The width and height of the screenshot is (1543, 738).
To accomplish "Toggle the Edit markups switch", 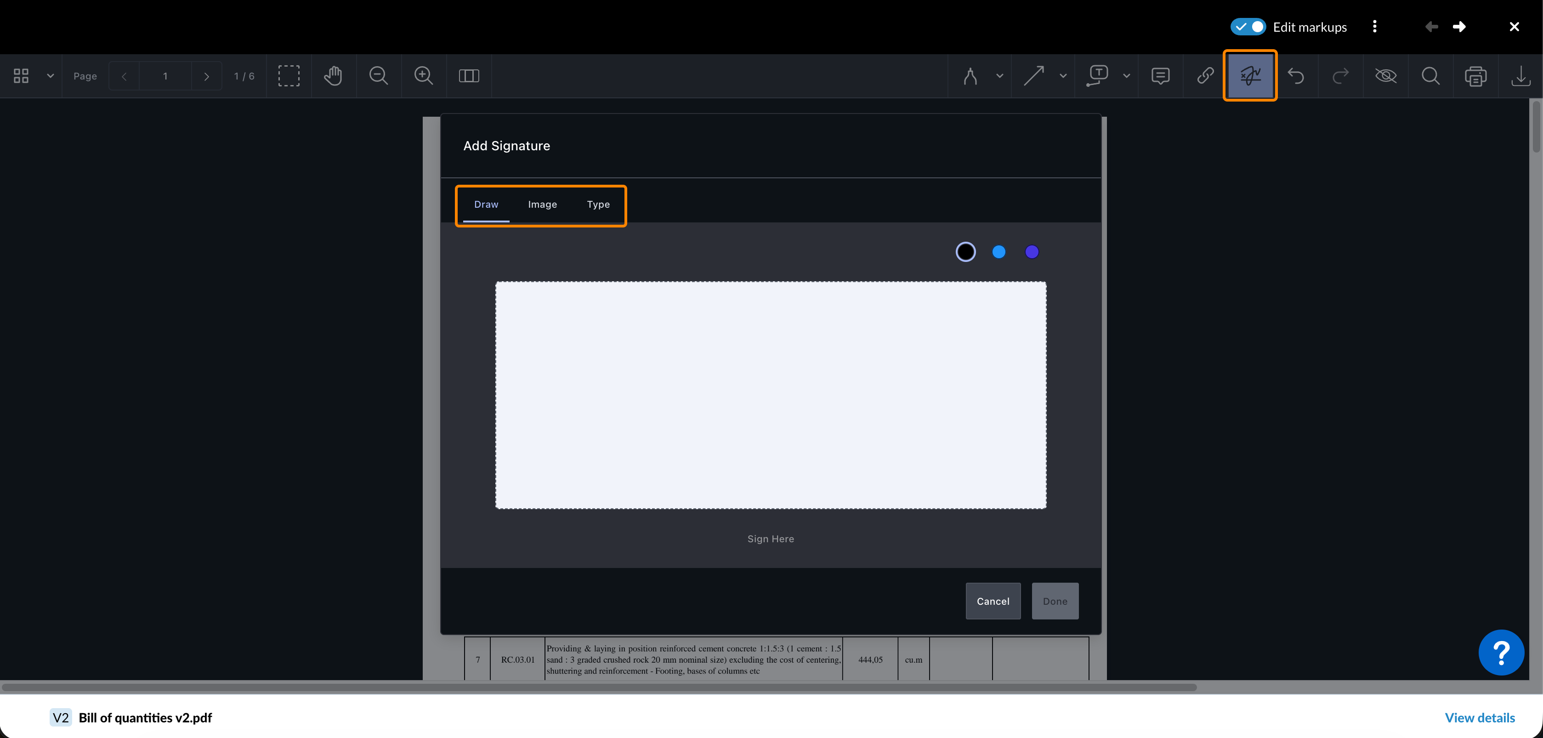I will pyautogui.click(x=1248, y=27).
